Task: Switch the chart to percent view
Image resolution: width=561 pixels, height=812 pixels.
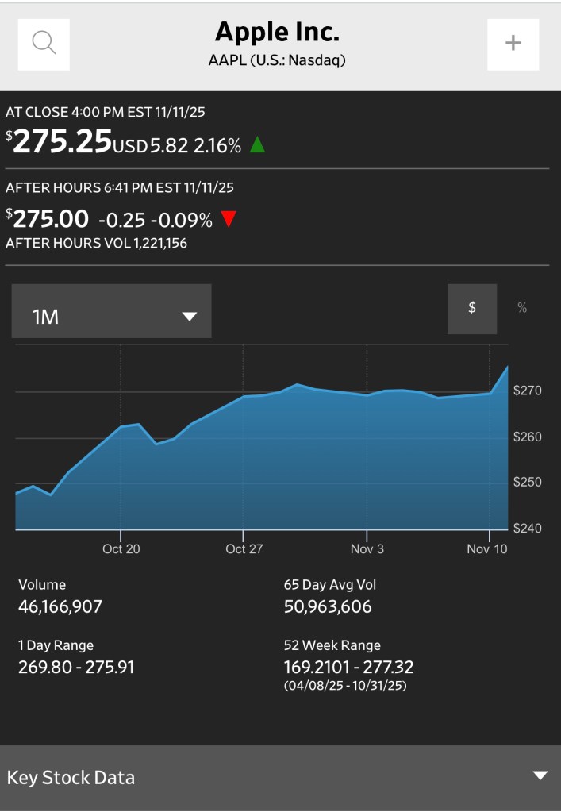Action: (x=522, y=308)
